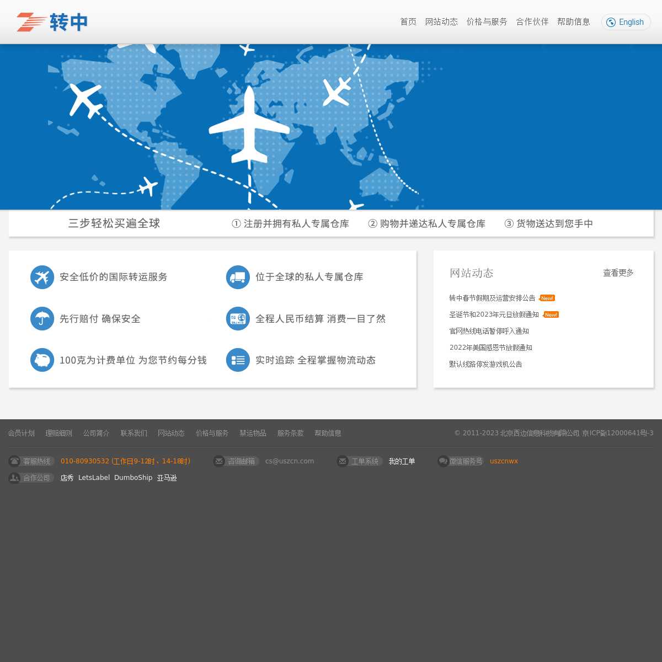Open the 首页 menu item

[408, 22]
